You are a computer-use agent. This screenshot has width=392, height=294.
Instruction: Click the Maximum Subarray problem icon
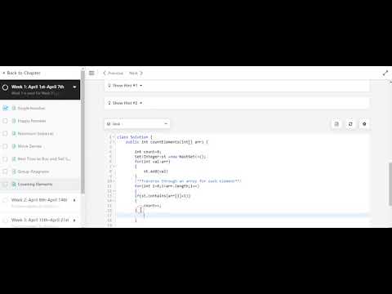click(x=14, y=133)
